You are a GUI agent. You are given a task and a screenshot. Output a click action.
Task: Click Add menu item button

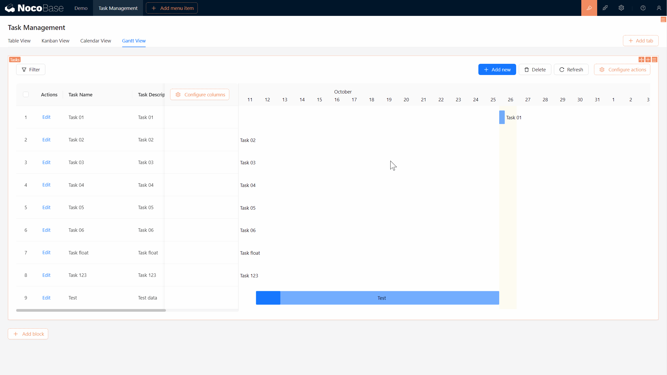[172, 8]
